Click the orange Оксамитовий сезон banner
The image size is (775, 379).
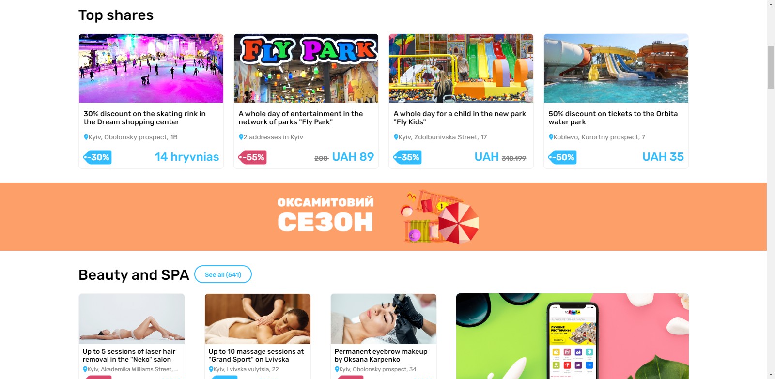coord(383,217)
